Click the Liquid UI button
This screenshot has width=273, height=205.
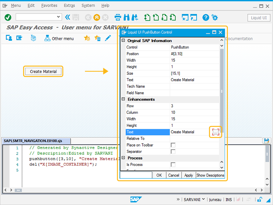(259, 18)
